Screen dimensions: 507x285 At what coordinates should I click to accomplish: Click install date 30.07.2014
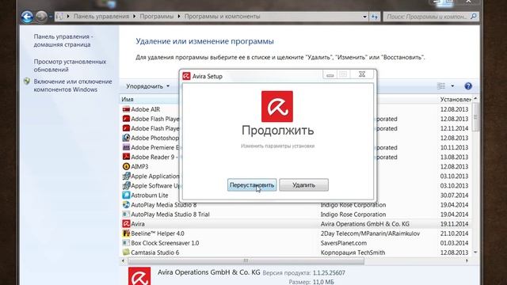(454, 196)
